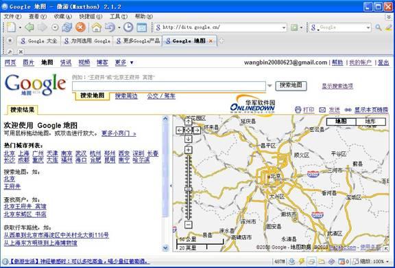Switch to the Google 大全 tab
The height and width of the screenshot is (268, 395).
[x=39, y=41]
